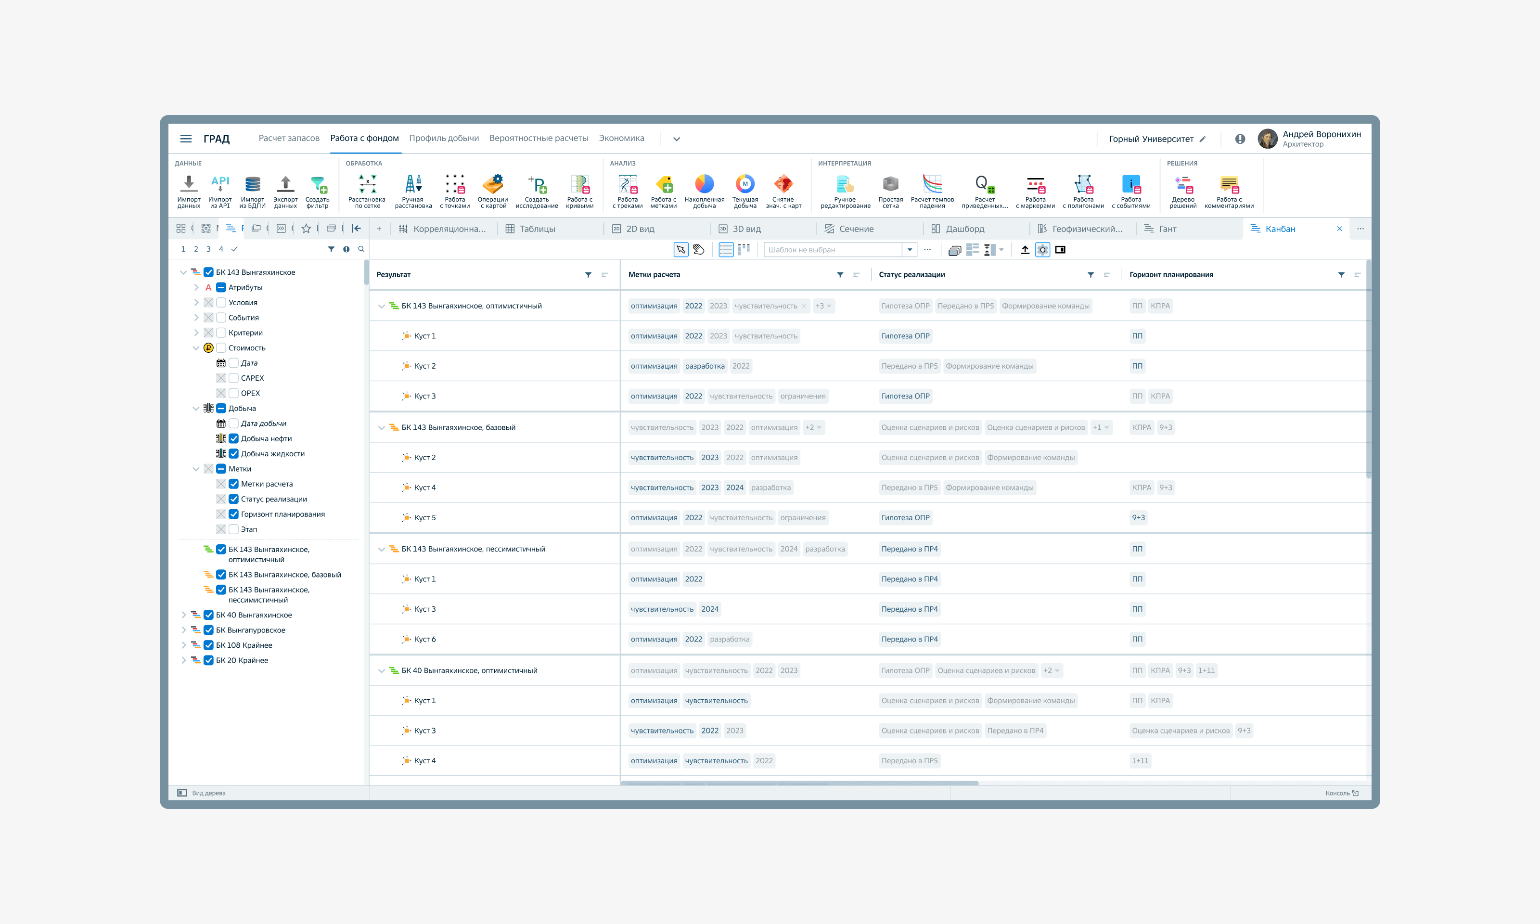Uncheck the Добыча нефти checkbox

(234, 438)
